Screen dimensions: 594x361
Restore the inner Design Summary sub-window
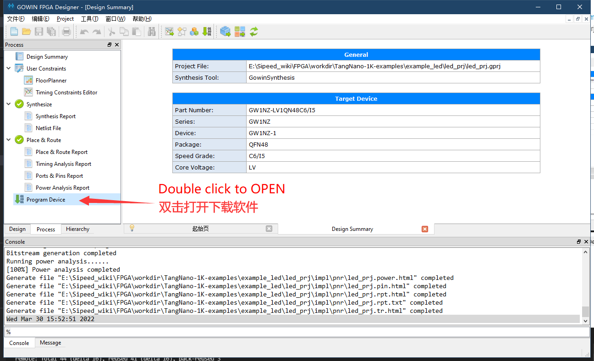coord(578,19)
